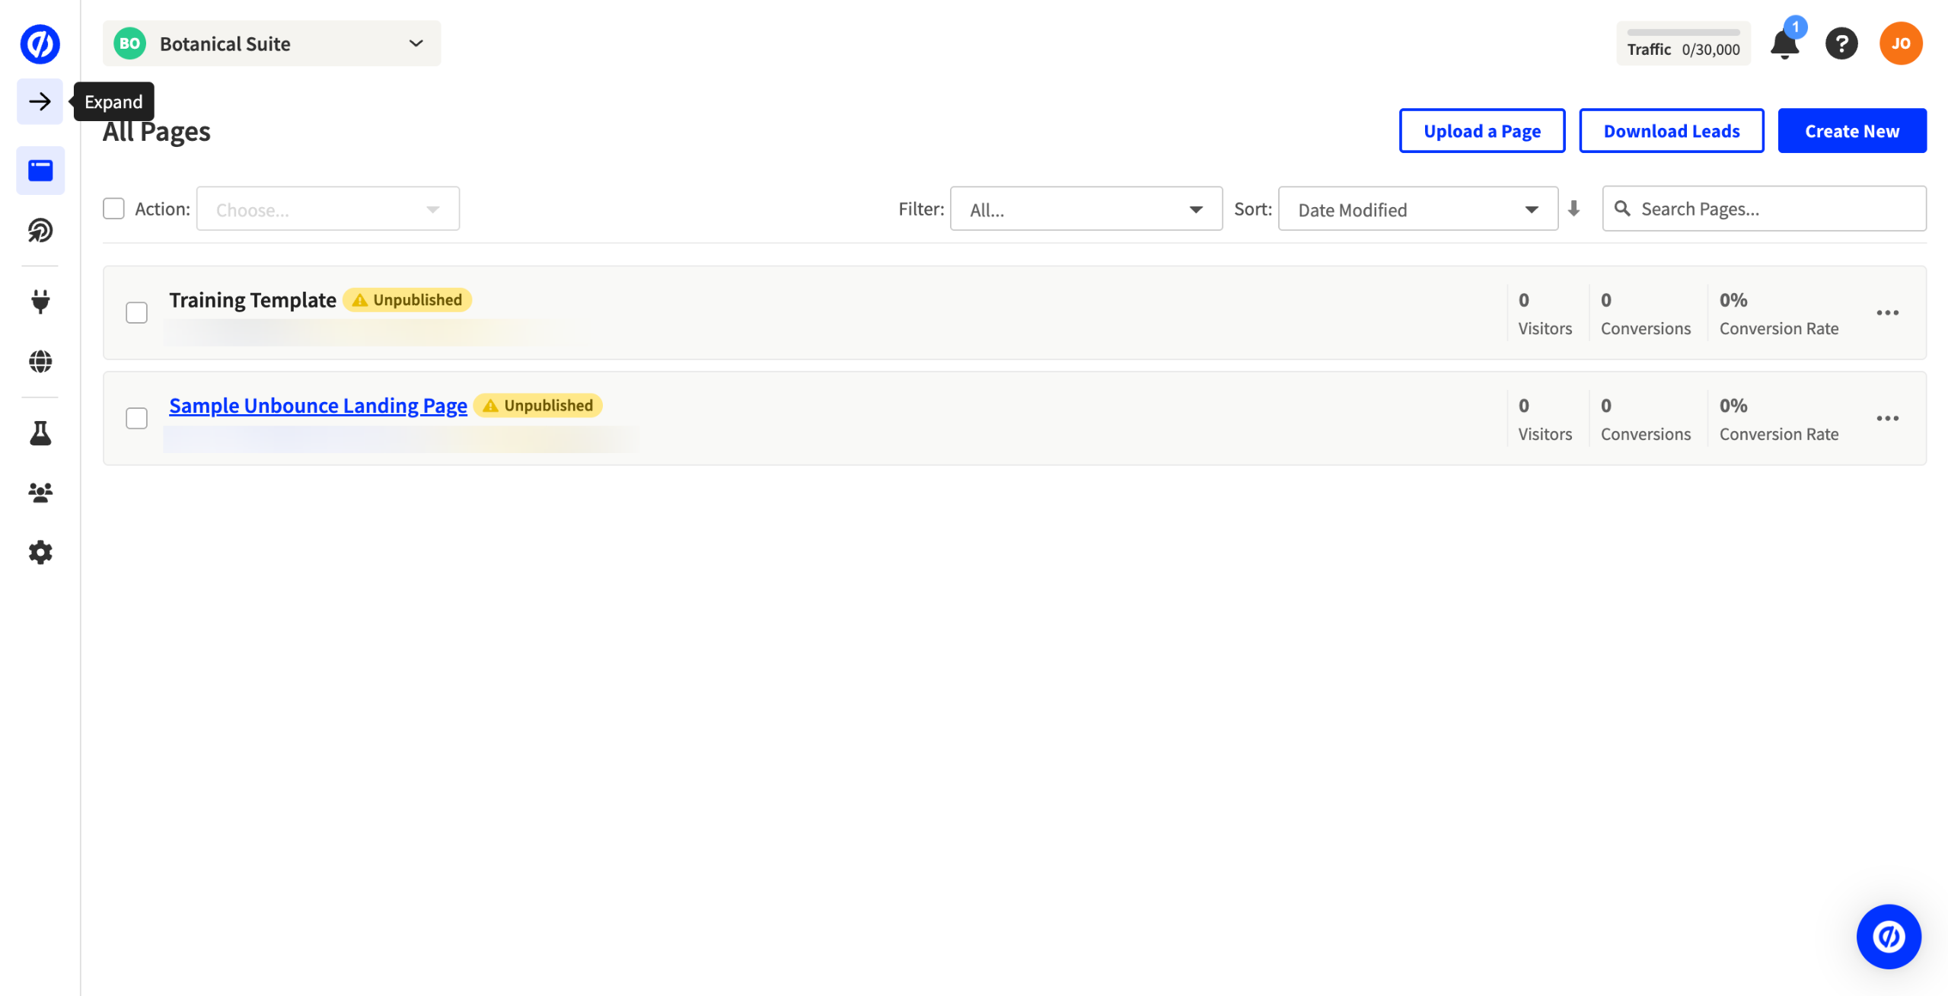The height and width of the screenshot is (996, 1948).
Task: Open the notifications bell
Action: [1784, 44]
